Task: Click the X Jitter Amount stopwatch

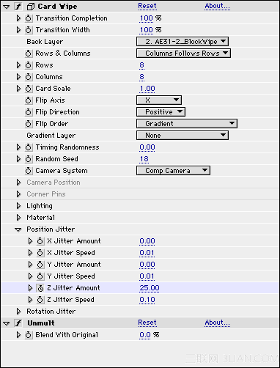Action: (40, 241)
